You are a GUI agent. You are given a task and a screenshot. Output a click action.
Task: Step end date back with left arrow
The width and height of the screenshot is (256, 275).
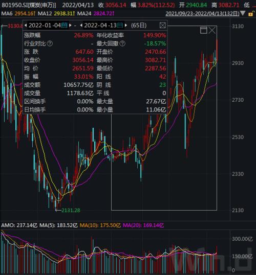81,26
